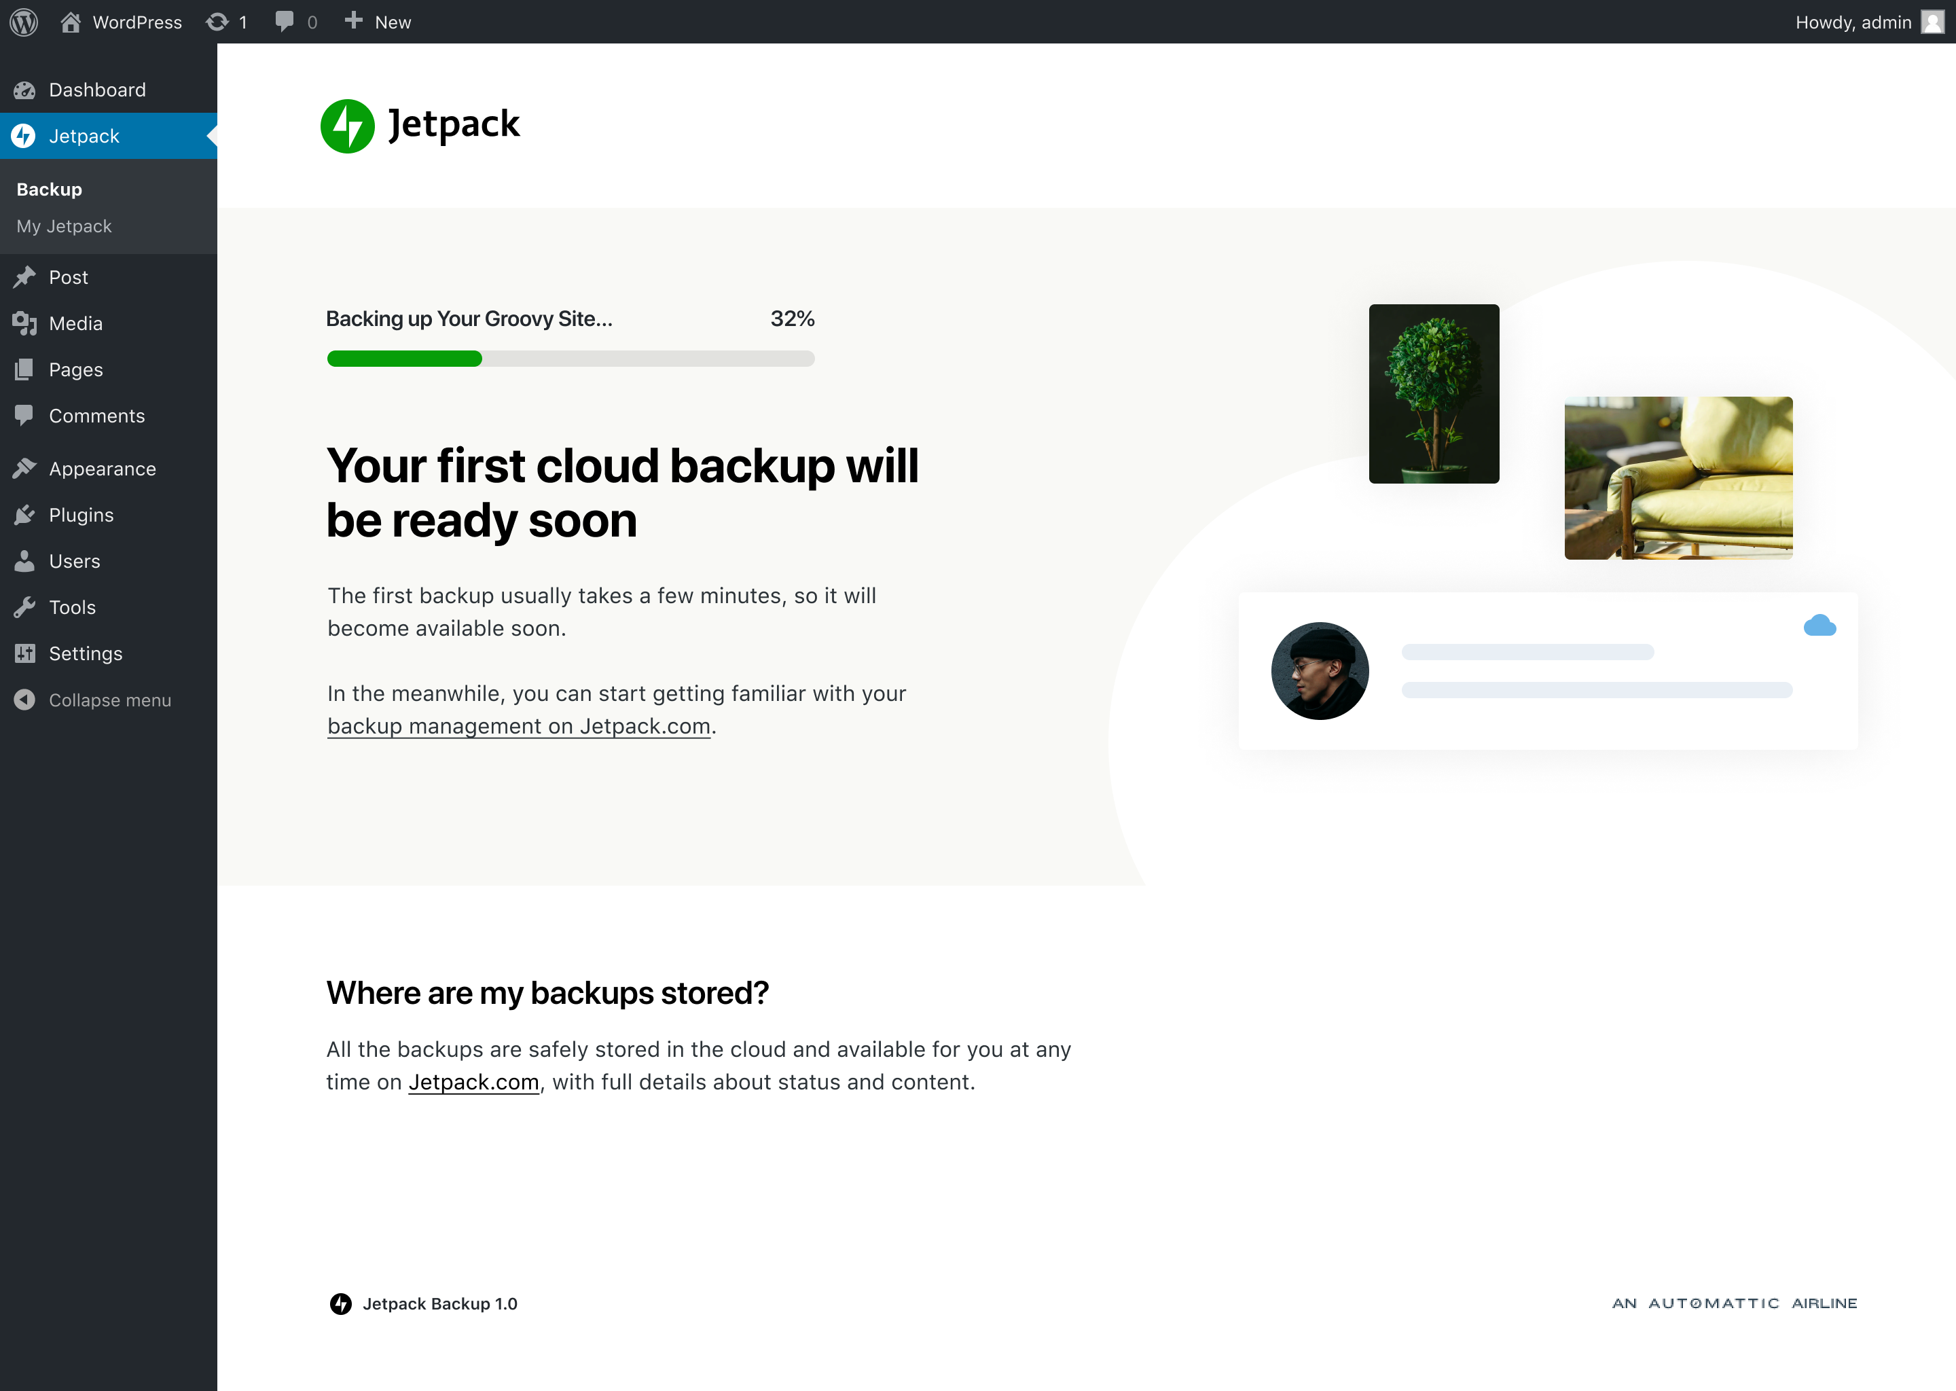Expand the Settings section in sidebar
Image resolution: width=1956 pixels, height=1391 pixels.
[x=84, y=652]
